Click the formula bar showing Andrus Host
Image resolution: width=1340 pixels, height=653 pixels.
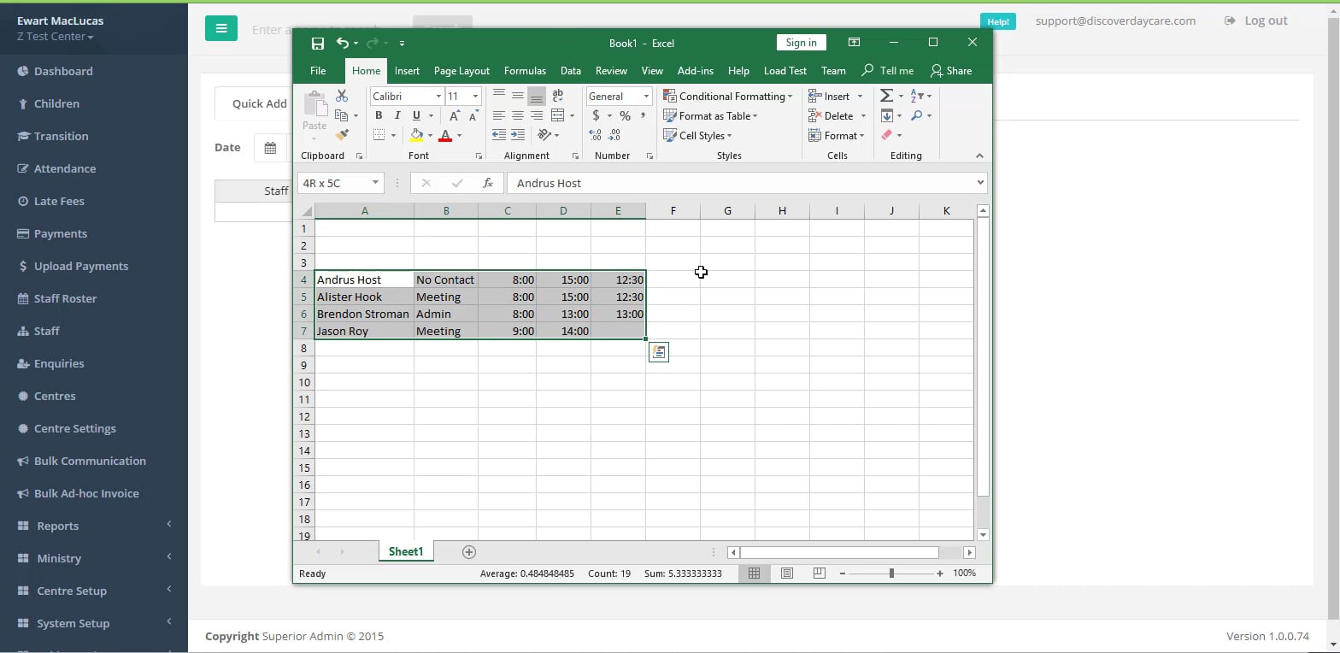pyautogui.click(x=746, y=183)
